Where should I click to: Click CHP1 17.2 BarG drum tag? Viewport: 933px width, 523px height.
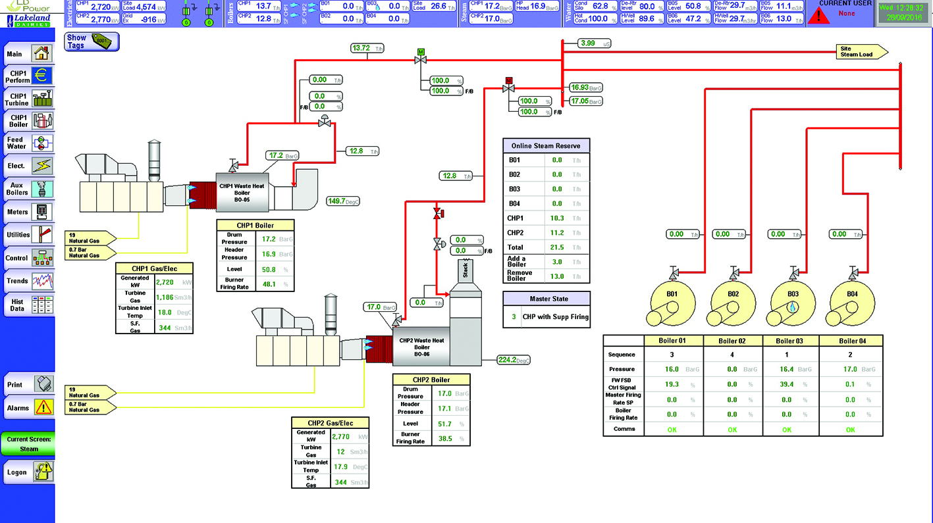pyautogui.click(x=282, y=156)
